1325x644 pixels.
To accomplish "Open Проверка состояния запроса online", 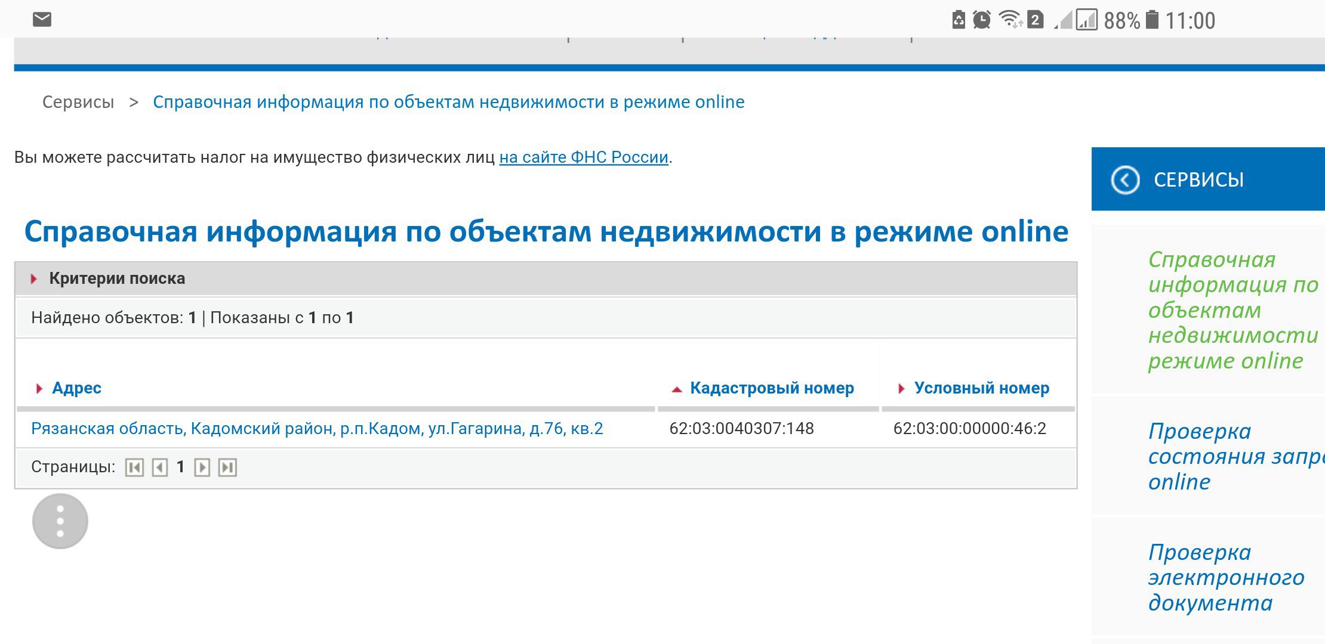I will click(1236, 456).
